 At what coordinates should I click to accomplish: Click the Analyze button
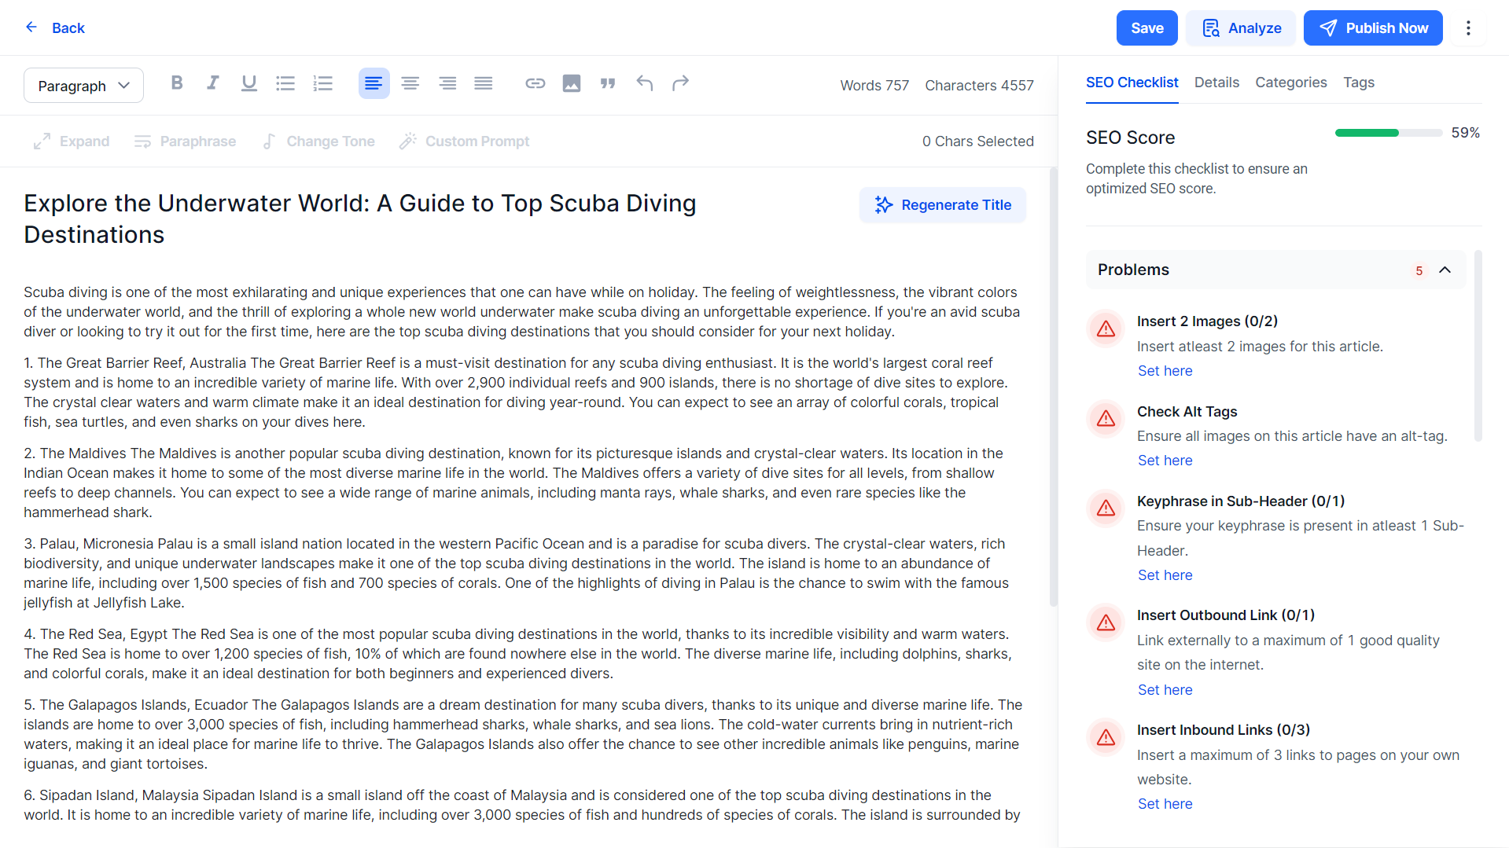click(x=1241, y=28)
